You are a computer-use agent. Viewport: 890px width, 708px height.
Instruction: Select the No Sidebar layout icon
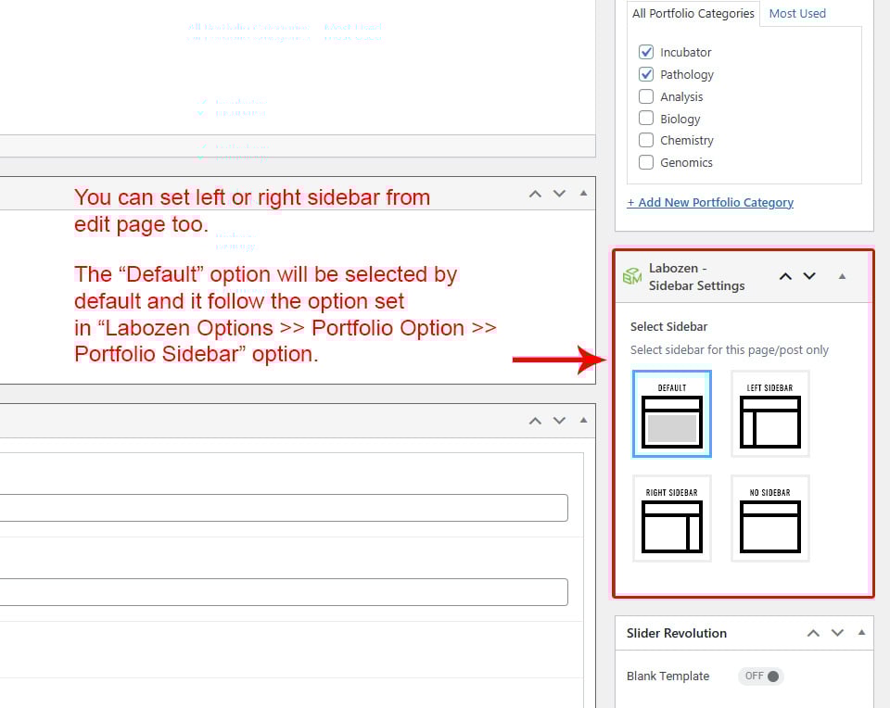point(769,519)
